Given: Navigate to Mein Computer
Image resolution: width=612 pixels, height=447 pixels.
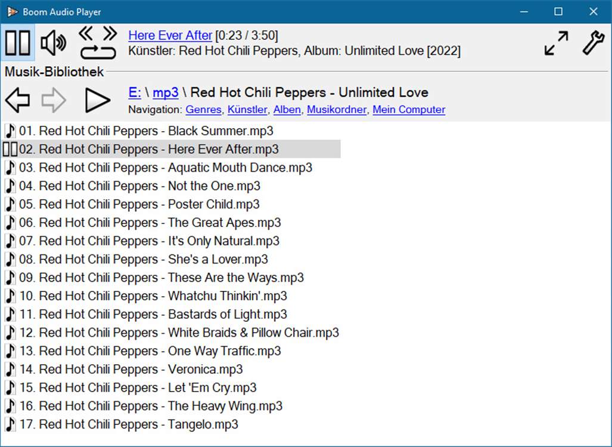Looking at the screenshot, I should (x=409, y=110).
